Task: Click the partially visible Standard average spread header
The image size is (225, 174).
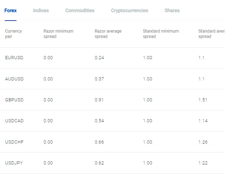Action: 211,34
